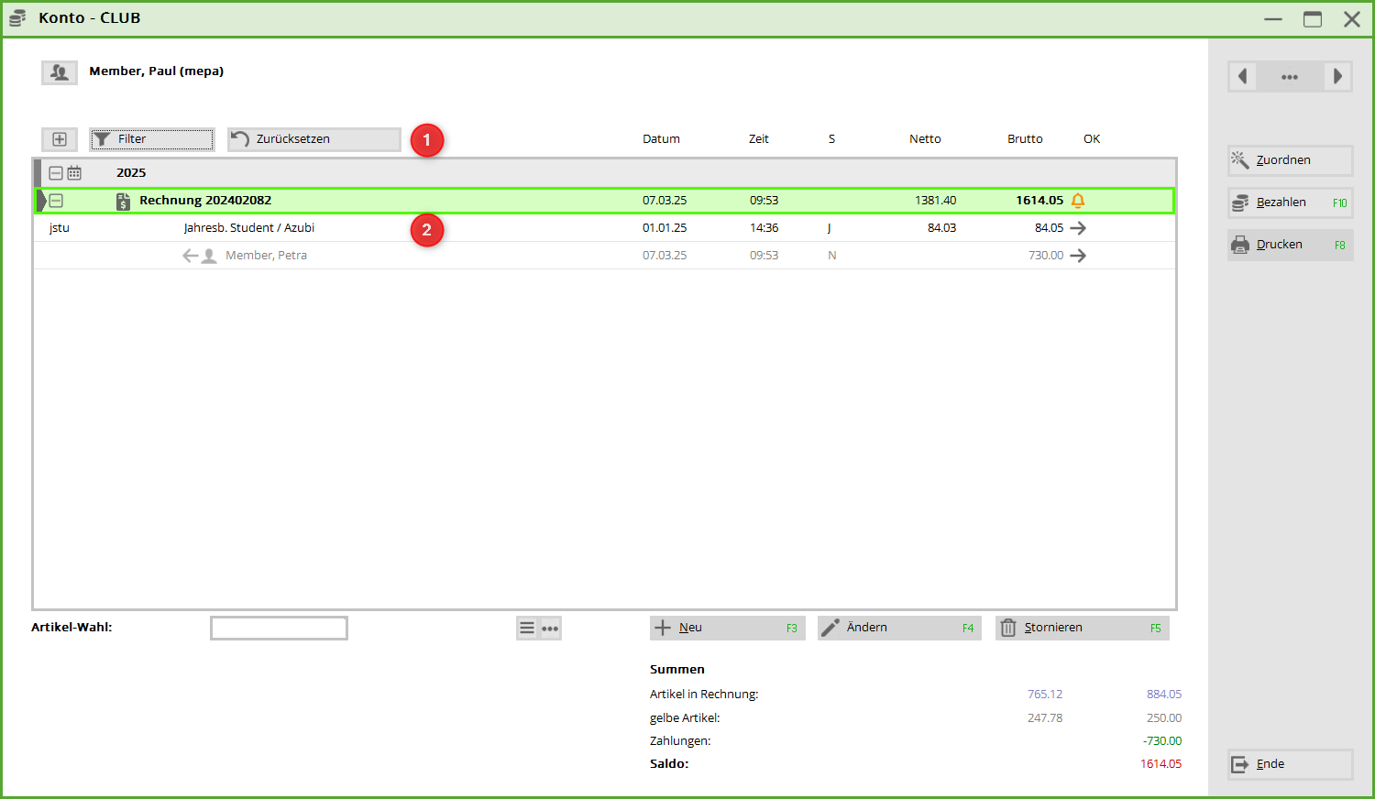Open the list menu icon near Artikel-Wahl
This screenshot has height=799, width=1375.
point(527,628)
